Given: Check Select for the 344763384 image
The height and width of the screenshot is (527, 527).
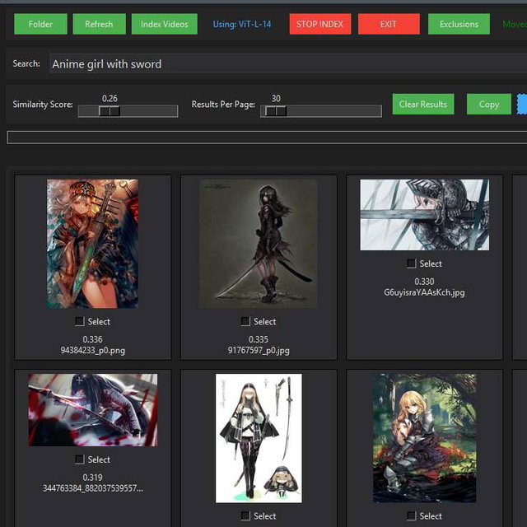Looking at the screenshot, I should (80, 459).
